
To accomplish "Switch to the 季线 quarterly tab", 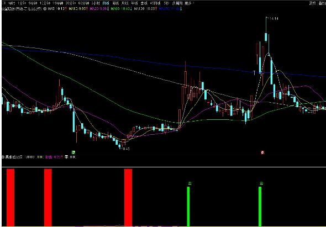I will click(144, 3).
